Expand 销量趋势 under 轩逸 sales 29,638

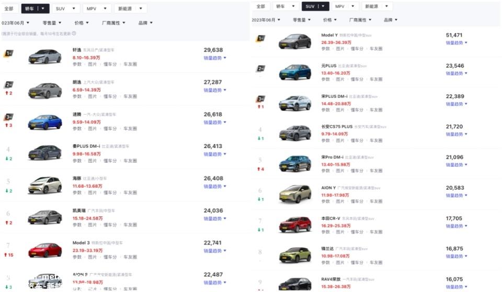coord(215,58)
